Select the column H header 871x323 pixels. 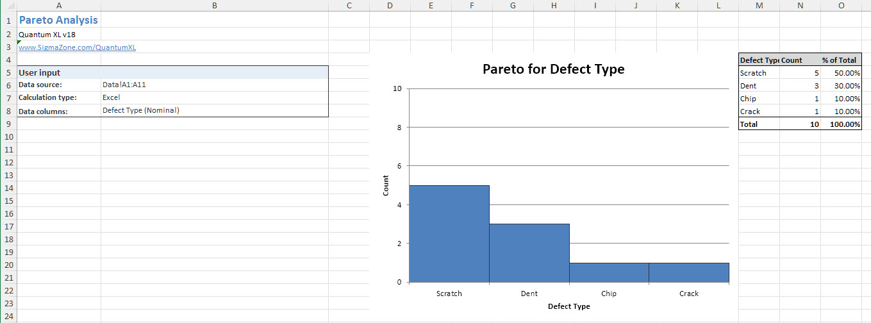(554, 6)
